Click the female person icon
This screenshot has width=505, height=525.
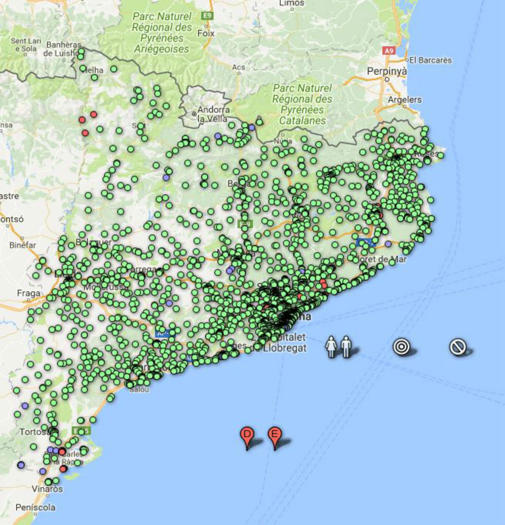click(331, 347)
